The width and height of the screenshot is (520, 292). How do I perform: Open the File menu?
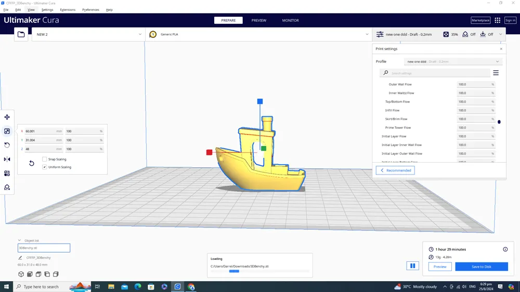(x=6, y=9)
